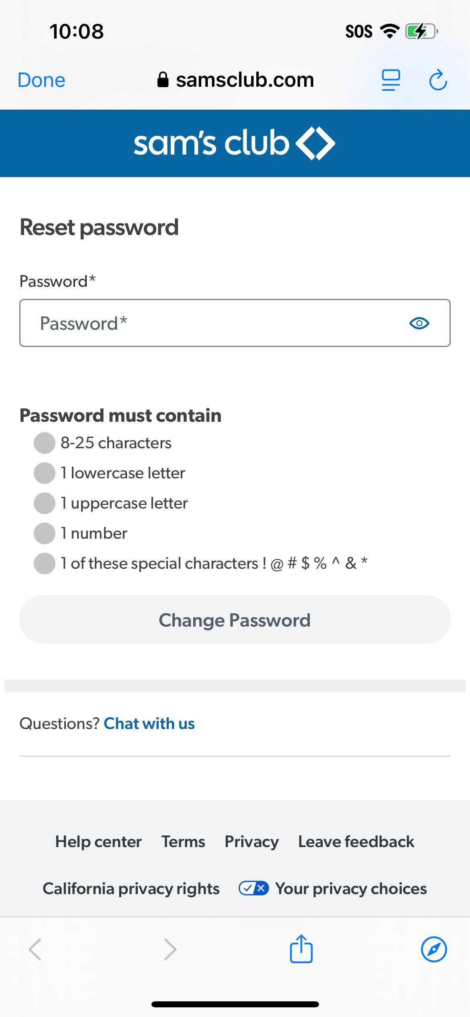Show password with the eye icon
470x1017 pixels.
(419, 323)
